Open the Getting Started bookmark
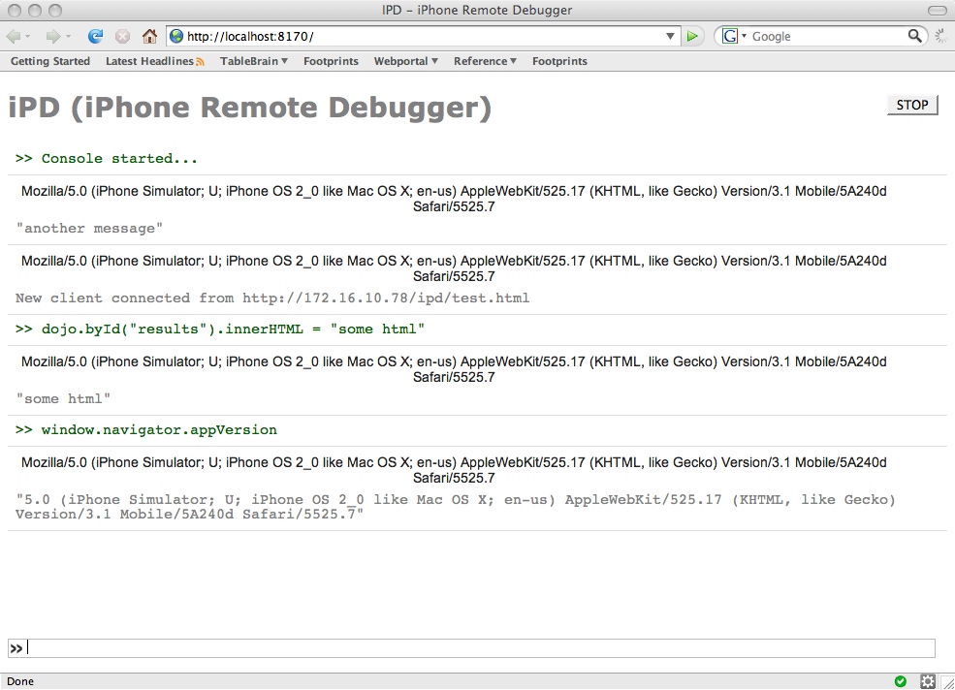The image size is (955, 690). coord(50,61)
